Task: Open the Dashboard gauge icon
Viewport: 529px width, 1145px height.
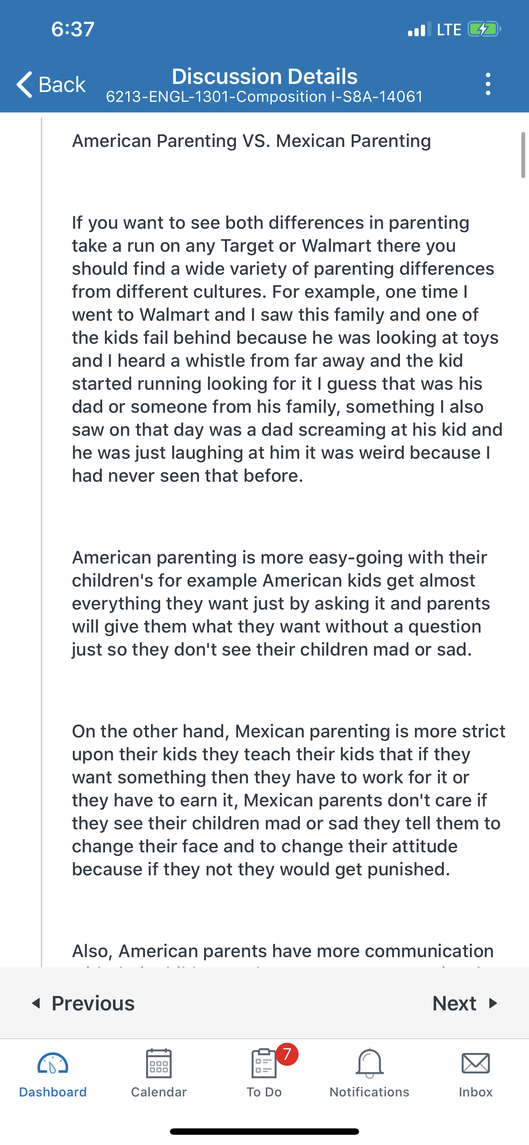Action: point(53,1064)
